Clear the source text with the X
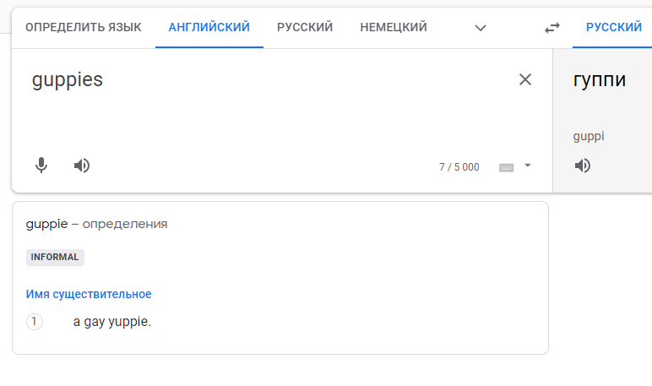The image size is (652, 386). (x=525, y=80)
